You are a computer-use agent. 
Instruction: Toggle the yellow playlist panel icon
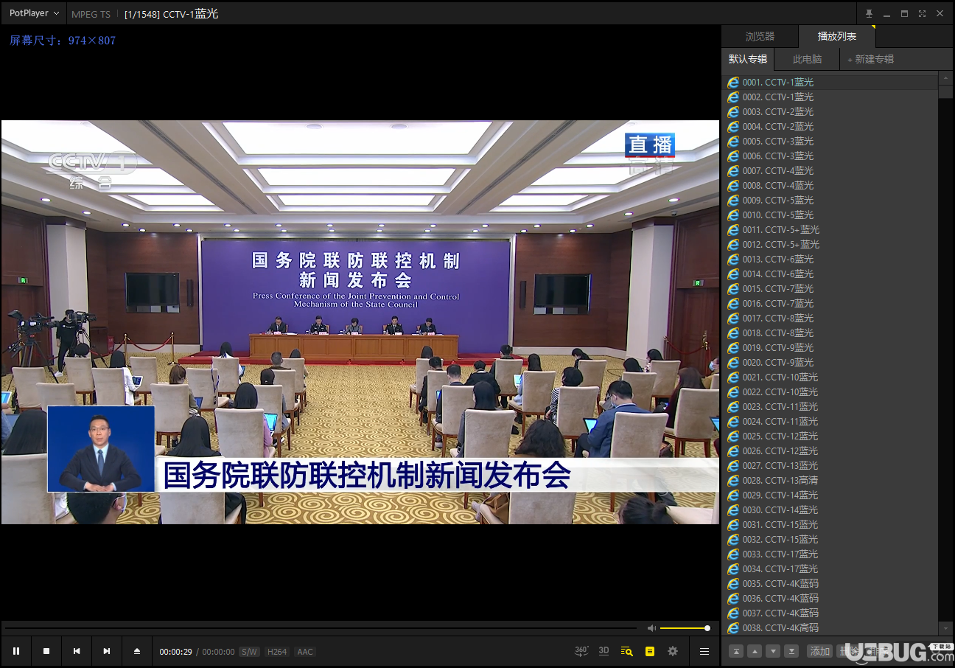tap(649, 651)
